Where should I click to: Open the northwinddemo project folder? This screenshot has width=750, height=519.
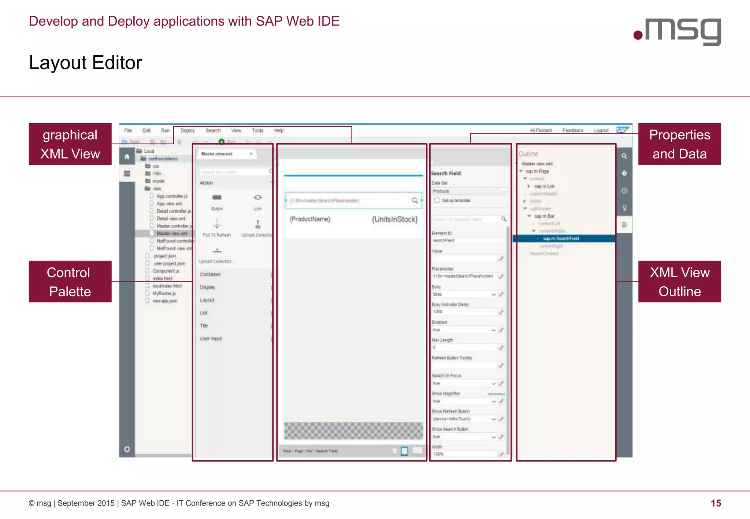(x=163, y=158)
